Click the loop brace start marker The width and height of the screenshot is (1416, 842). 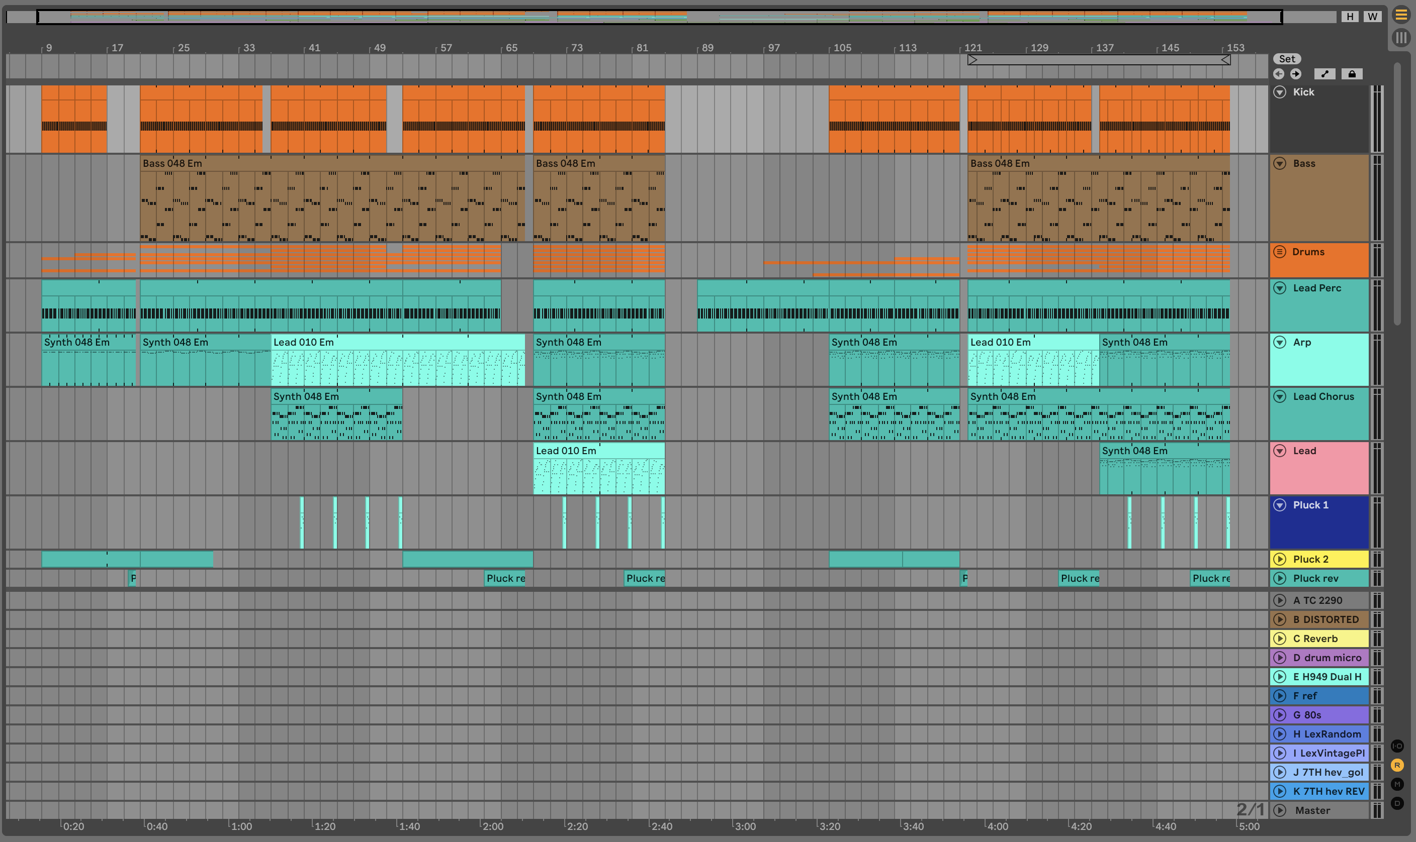(x=972, y=60)
